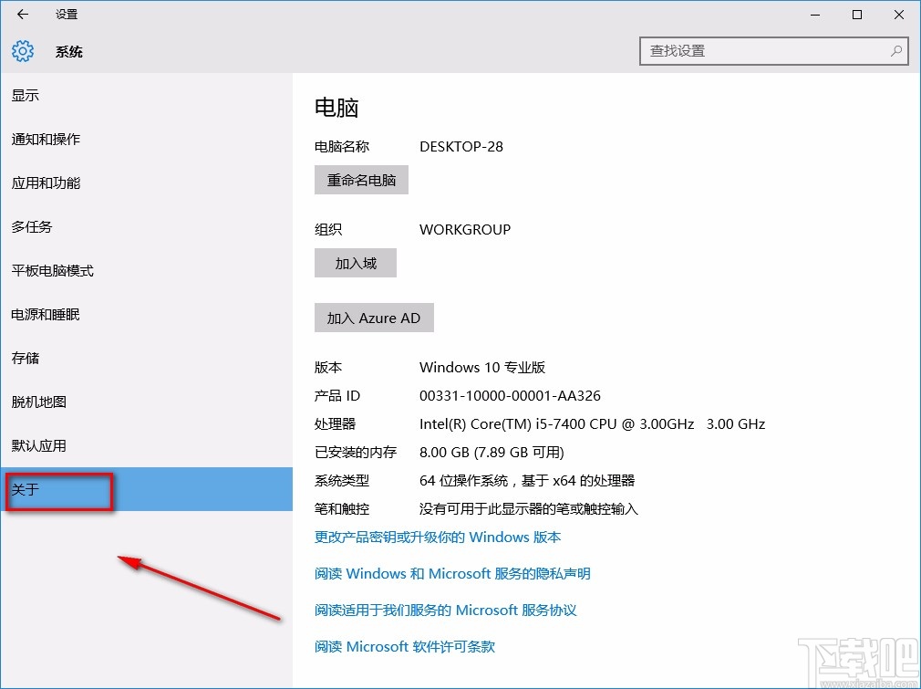Open 通知和操作 settings
Viewport: 921px width, 689px height.
(46, 139)
